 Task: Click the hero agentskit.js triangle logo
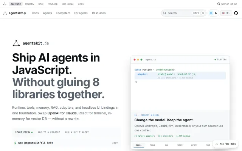tap(16, 43)
